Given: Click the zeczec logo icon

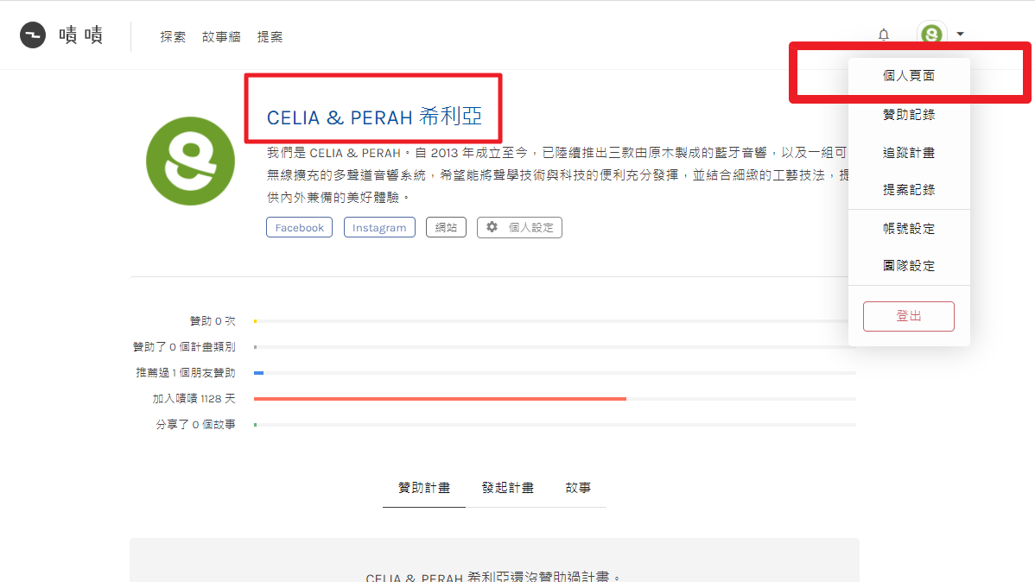Looking at the screenshot, I should click(32, 35).
